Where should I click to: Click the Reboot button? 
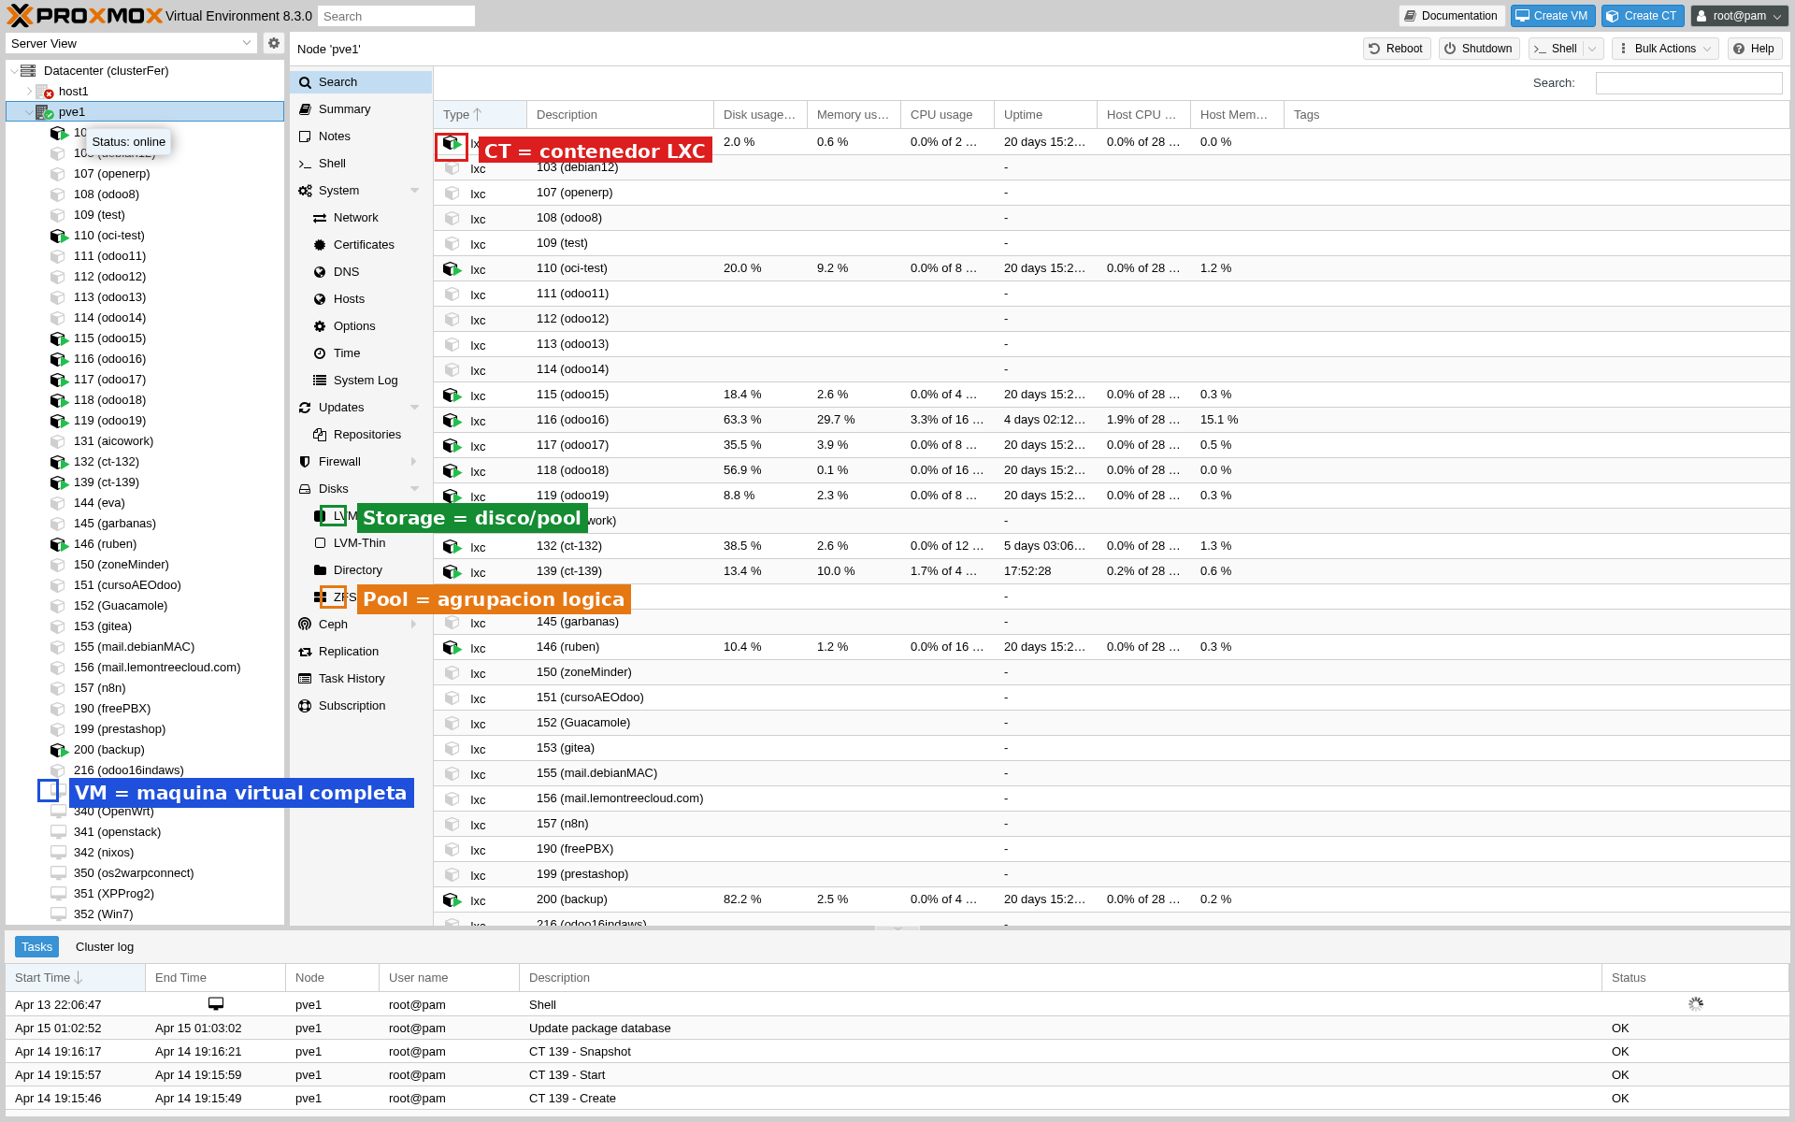click(1396, 49)
